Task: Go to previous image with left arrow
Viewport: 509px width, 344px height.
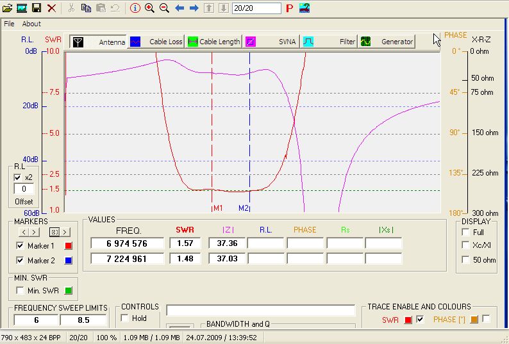Action: 179,8
